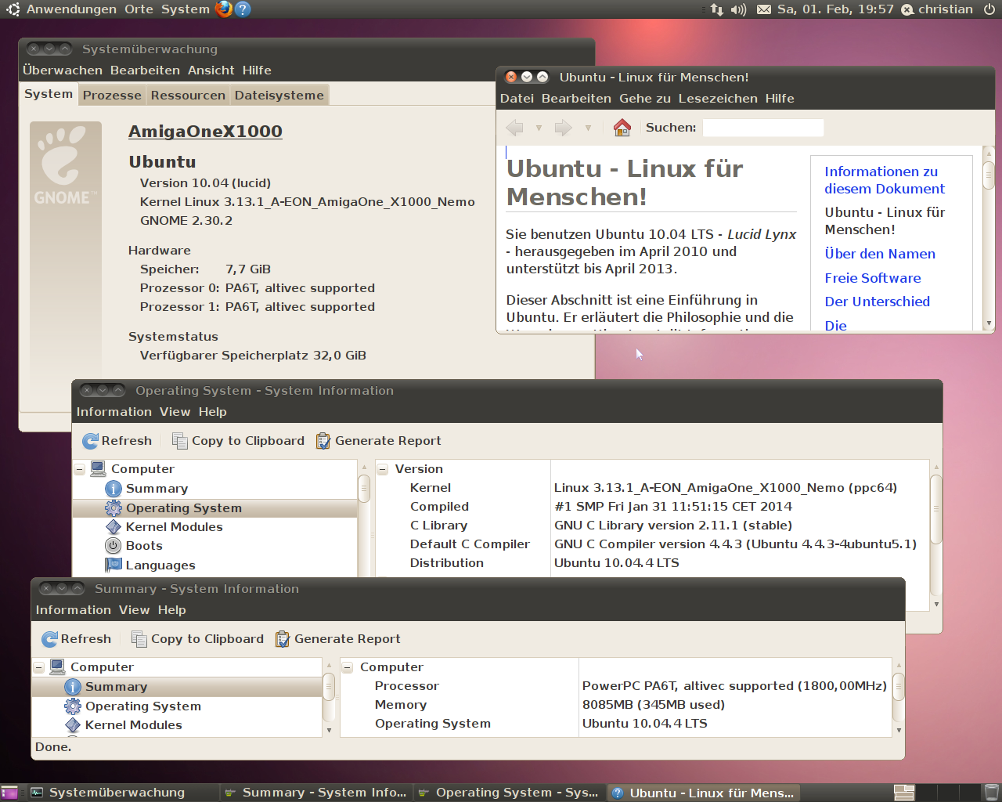
Task: Click the power icon in top panel
Action: 989,9
